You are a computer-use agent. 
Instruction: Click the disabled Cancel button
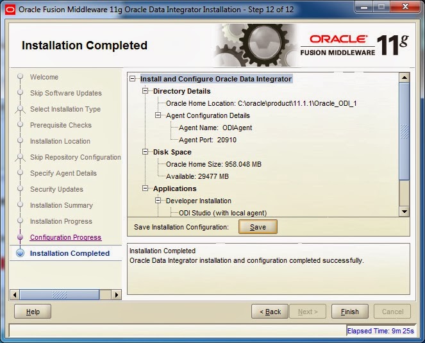pos(392,312)
